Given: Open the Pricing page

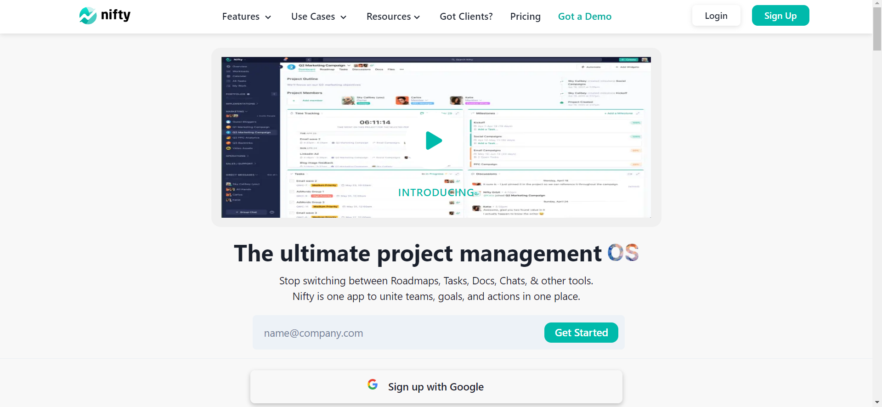Looking at the screenshot, I should click(526, 17).
